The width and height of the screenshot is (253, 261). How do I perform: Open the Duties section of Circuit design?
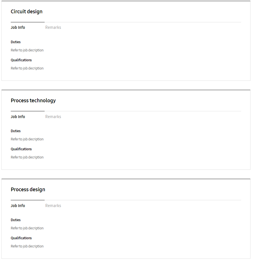(16, 42)
